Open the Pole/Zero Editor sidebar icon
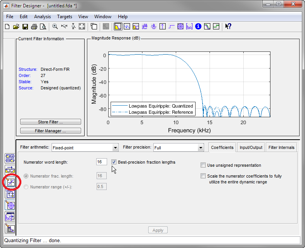 10,205
